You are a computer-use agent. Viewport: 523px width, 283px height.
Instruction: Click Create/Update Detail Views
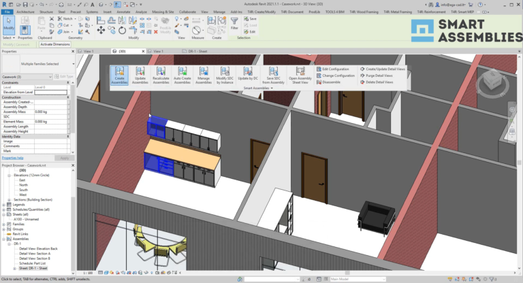[382, 69]
